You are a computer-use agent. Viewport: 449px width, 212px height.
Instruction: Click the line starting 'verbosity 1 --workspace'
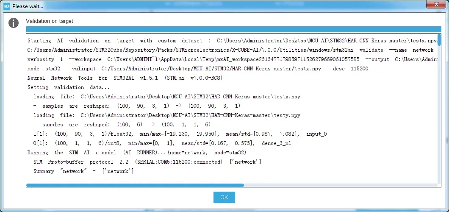[232, 59]
